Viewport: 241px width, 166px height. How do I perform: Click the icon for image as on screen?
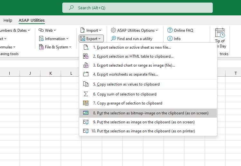pos(86,122)
